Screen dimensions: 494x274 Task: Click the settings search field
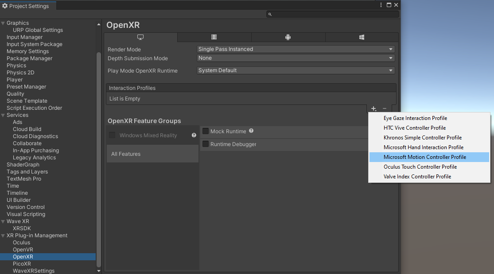click(x=332, y=15)
